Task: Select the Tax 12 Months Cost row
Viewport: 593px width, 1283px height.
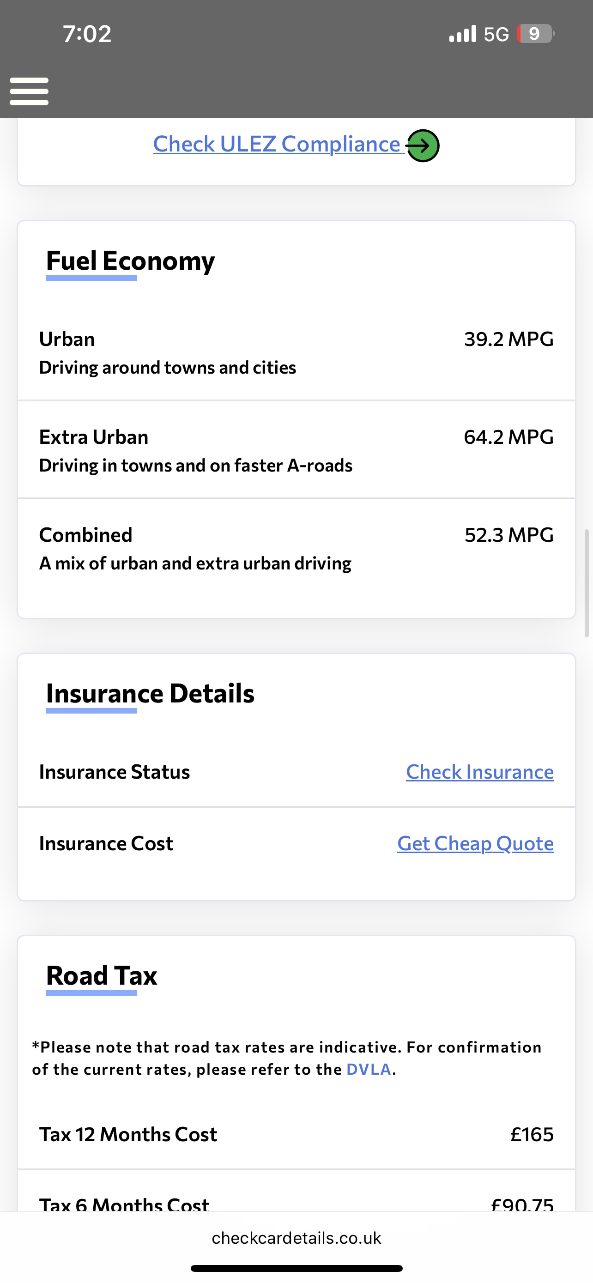Action: pos(296,1135)
